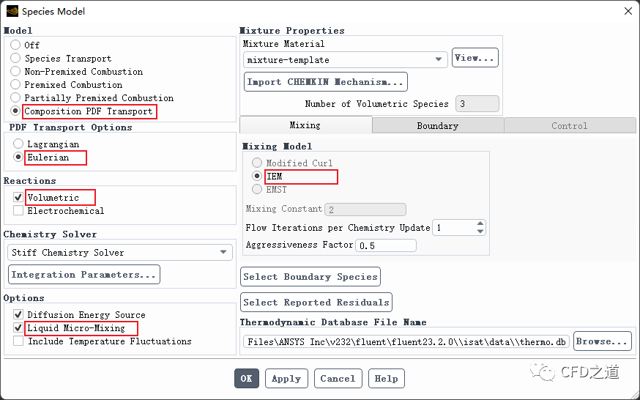The width and height of the screenshot is (640, 400).
Task: Enable Electrochemical reactions checkbox
Action: 18,211
